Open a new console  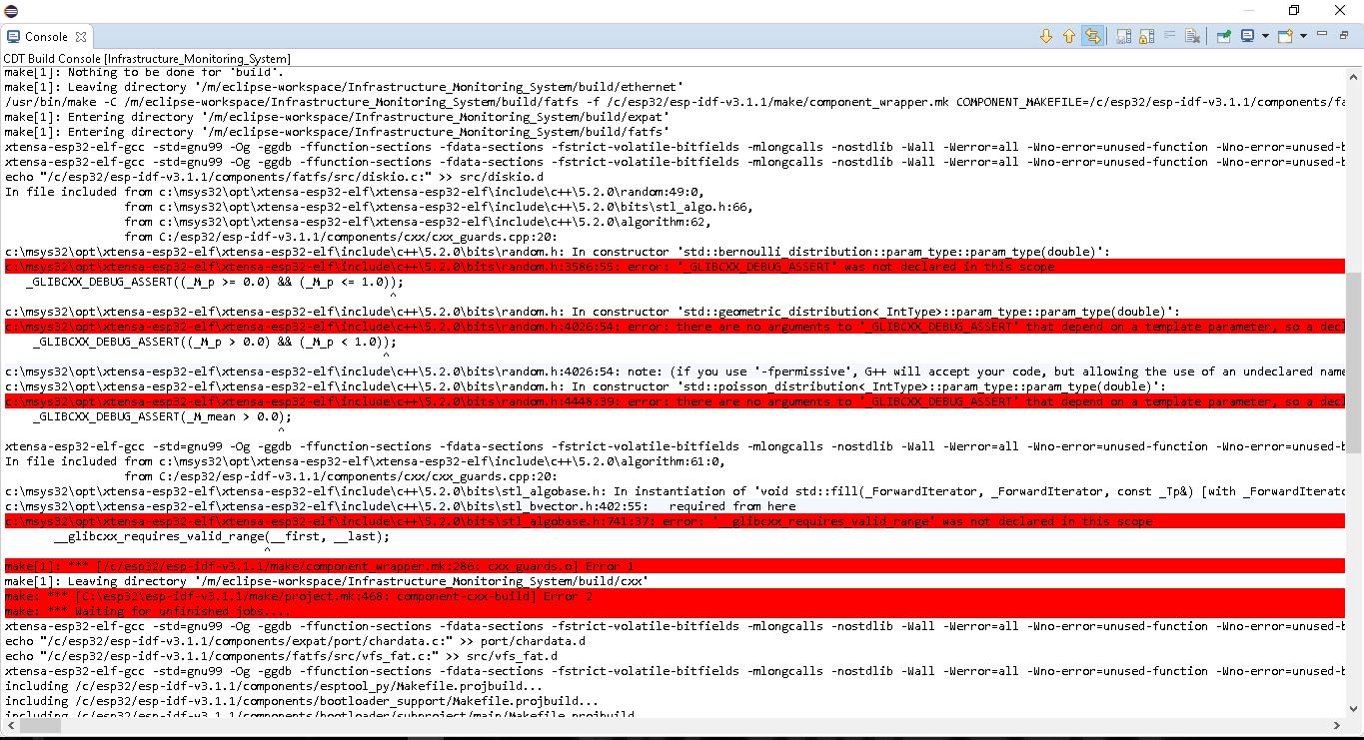coord(1286,36)
